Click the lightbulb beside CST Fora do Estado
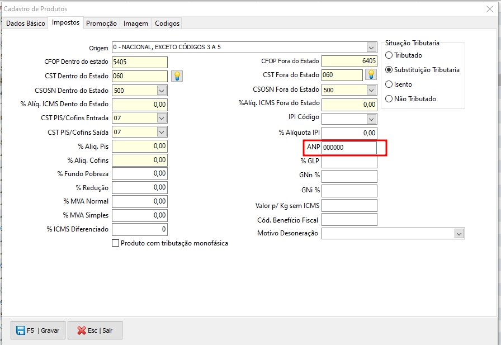 [371, 75]
